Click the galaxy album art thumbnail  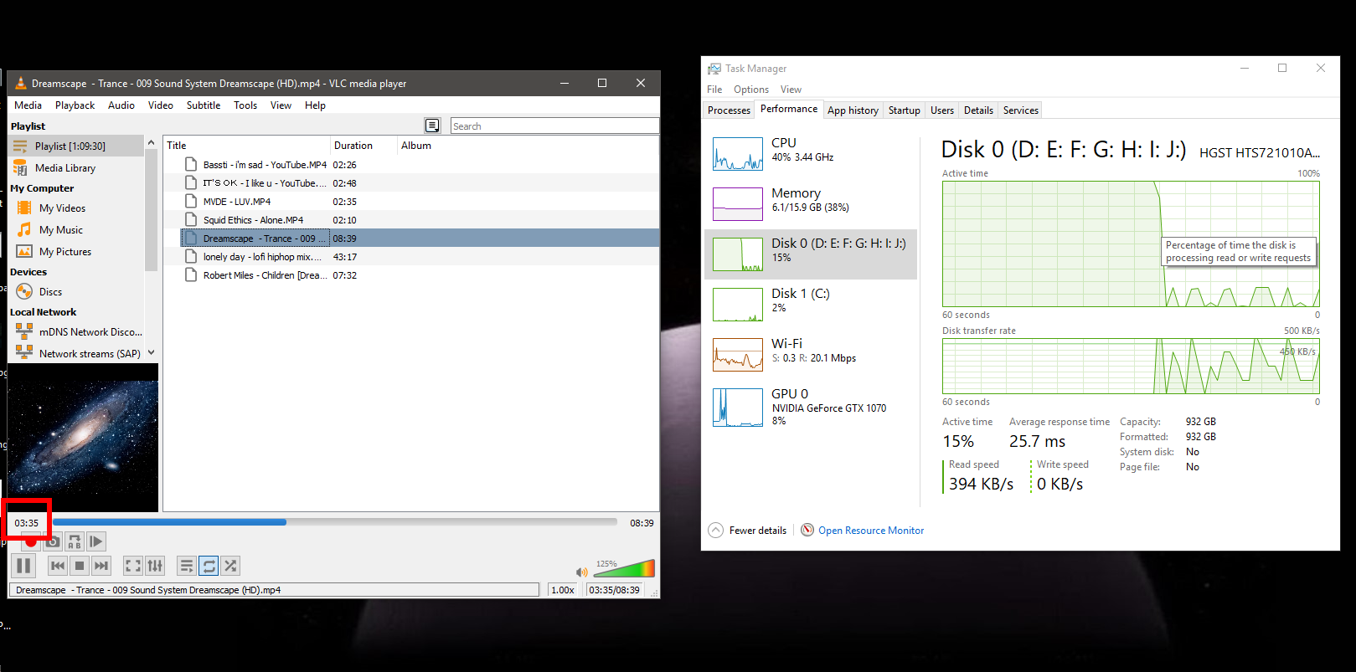pyautogui.click(x=83, y=438)
